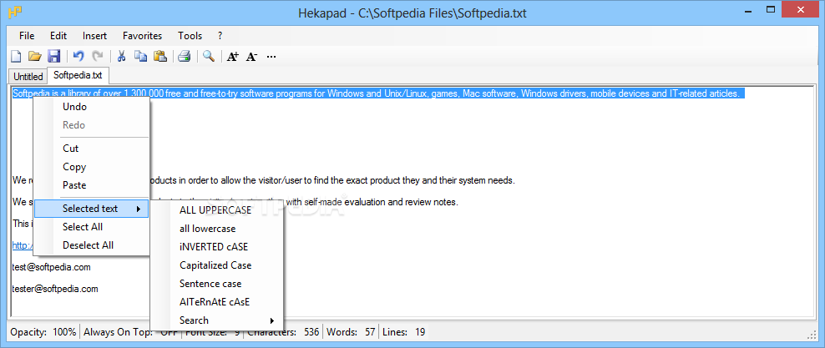Viewport: 825px width, 348px height.
Task: Click the blue Undo arrow icon
Action: pyautogui.click(x=78, y=56)
